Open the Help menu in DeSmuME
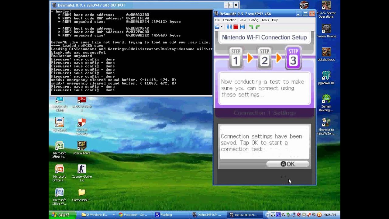 tap(275, 20)
